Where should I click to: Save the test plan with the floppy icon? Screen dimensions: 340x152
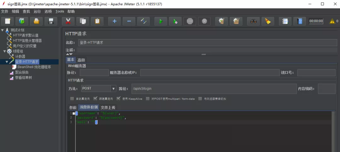pyautogui.click(x=51, y=21)
